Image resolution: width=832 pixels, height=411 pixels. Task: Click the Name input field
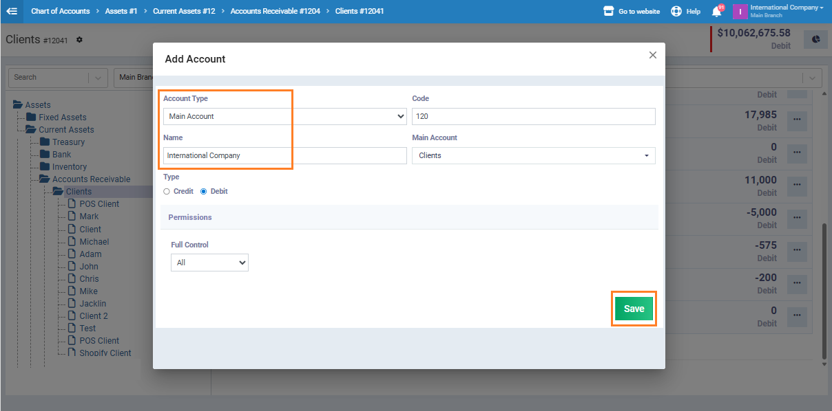point(284,156)
